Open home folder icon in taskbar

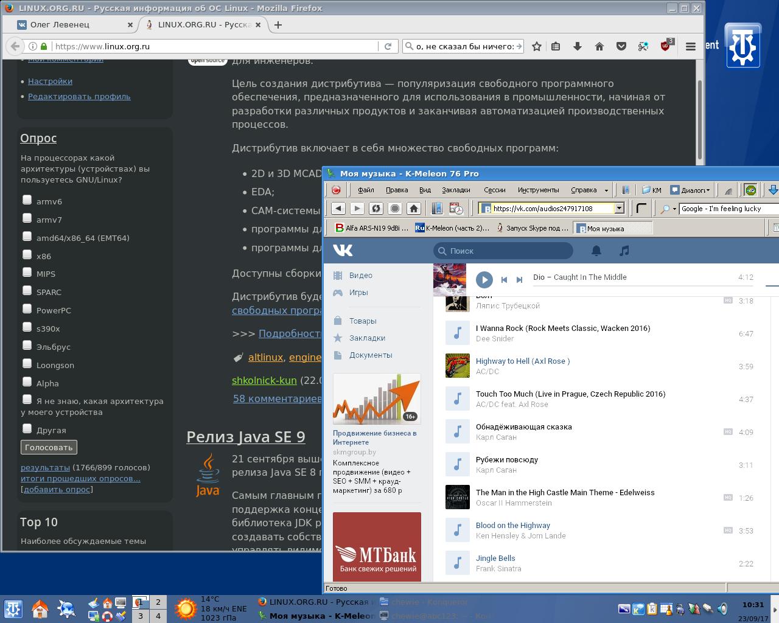[x=40, y=609]
